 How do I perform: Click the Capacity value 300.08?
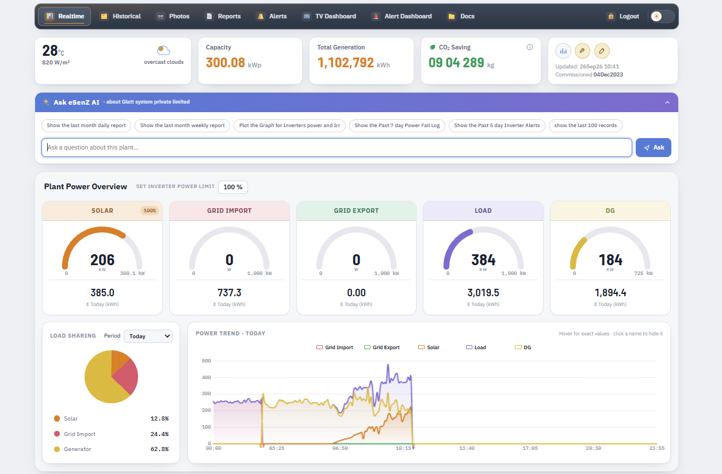tap(226, 63)
